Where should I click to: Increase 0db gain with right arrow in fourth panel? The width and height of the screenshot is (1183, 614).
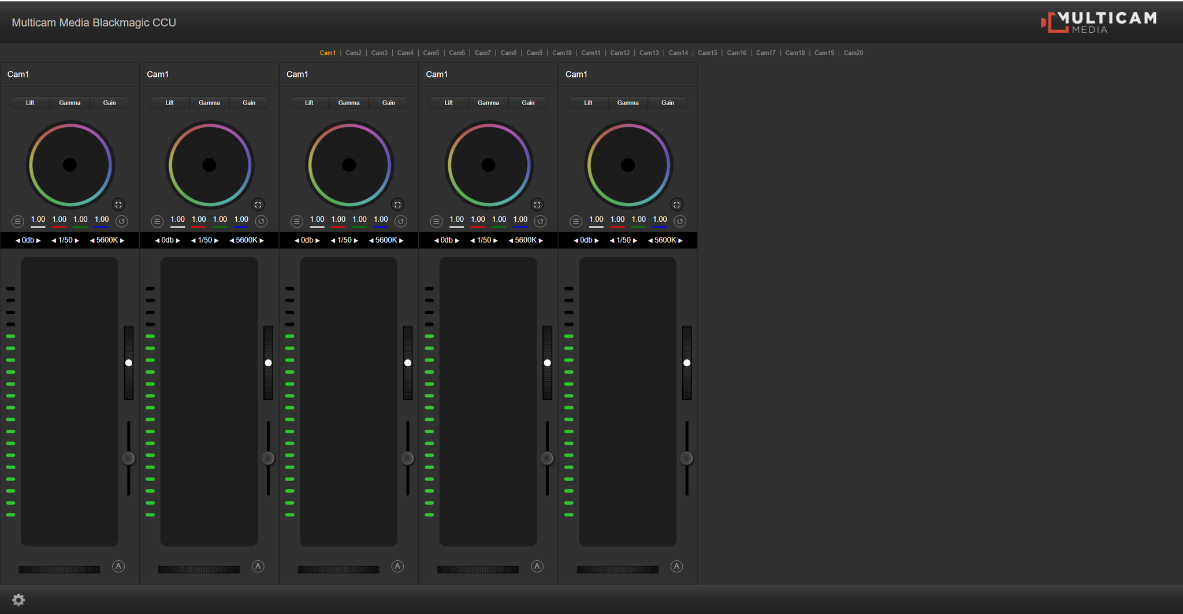point(457,240)
